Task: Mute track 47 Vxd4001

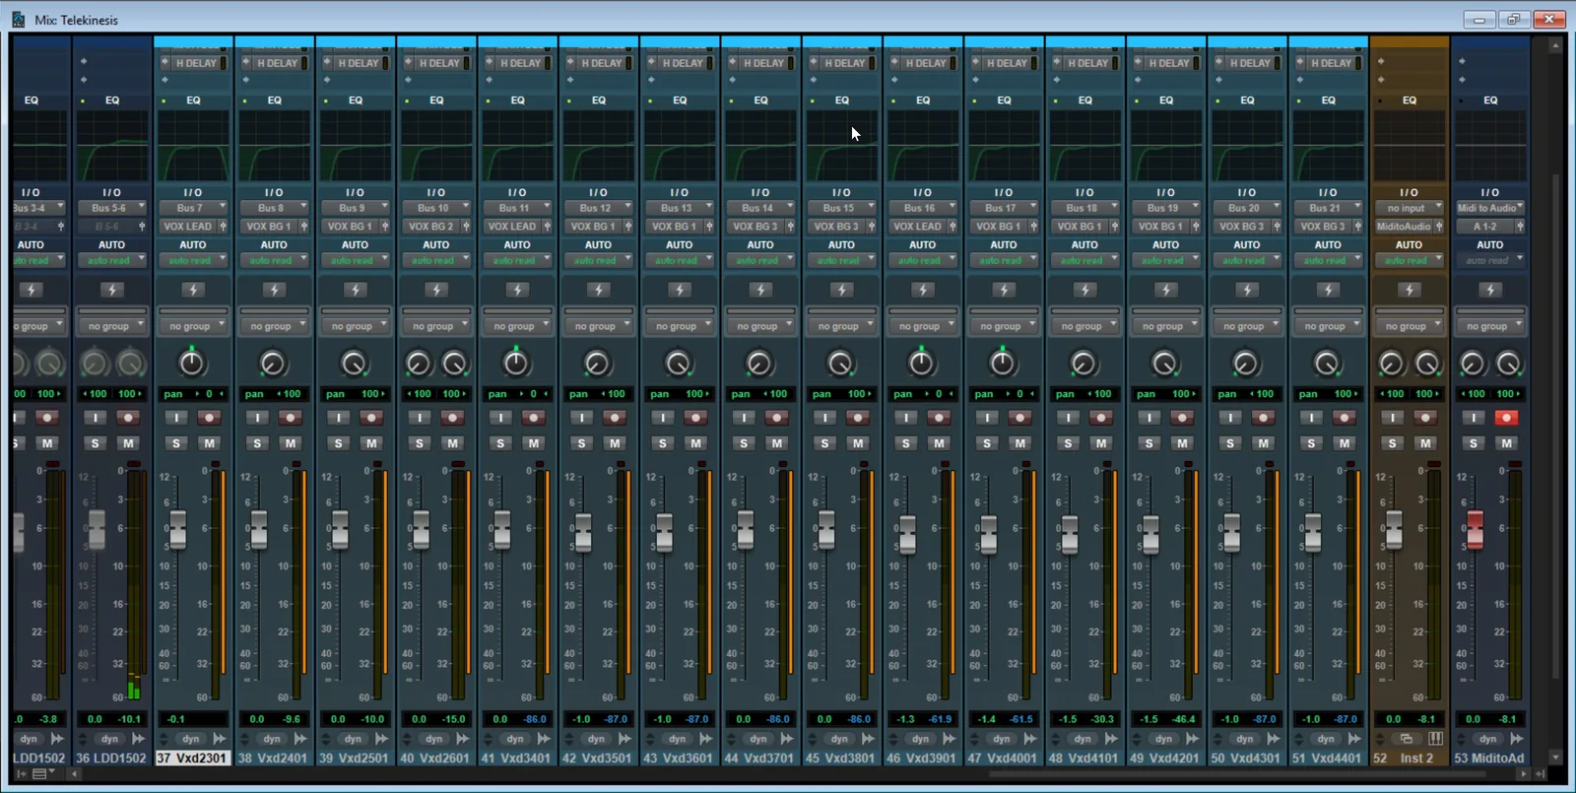Action: coord(1019,443)
